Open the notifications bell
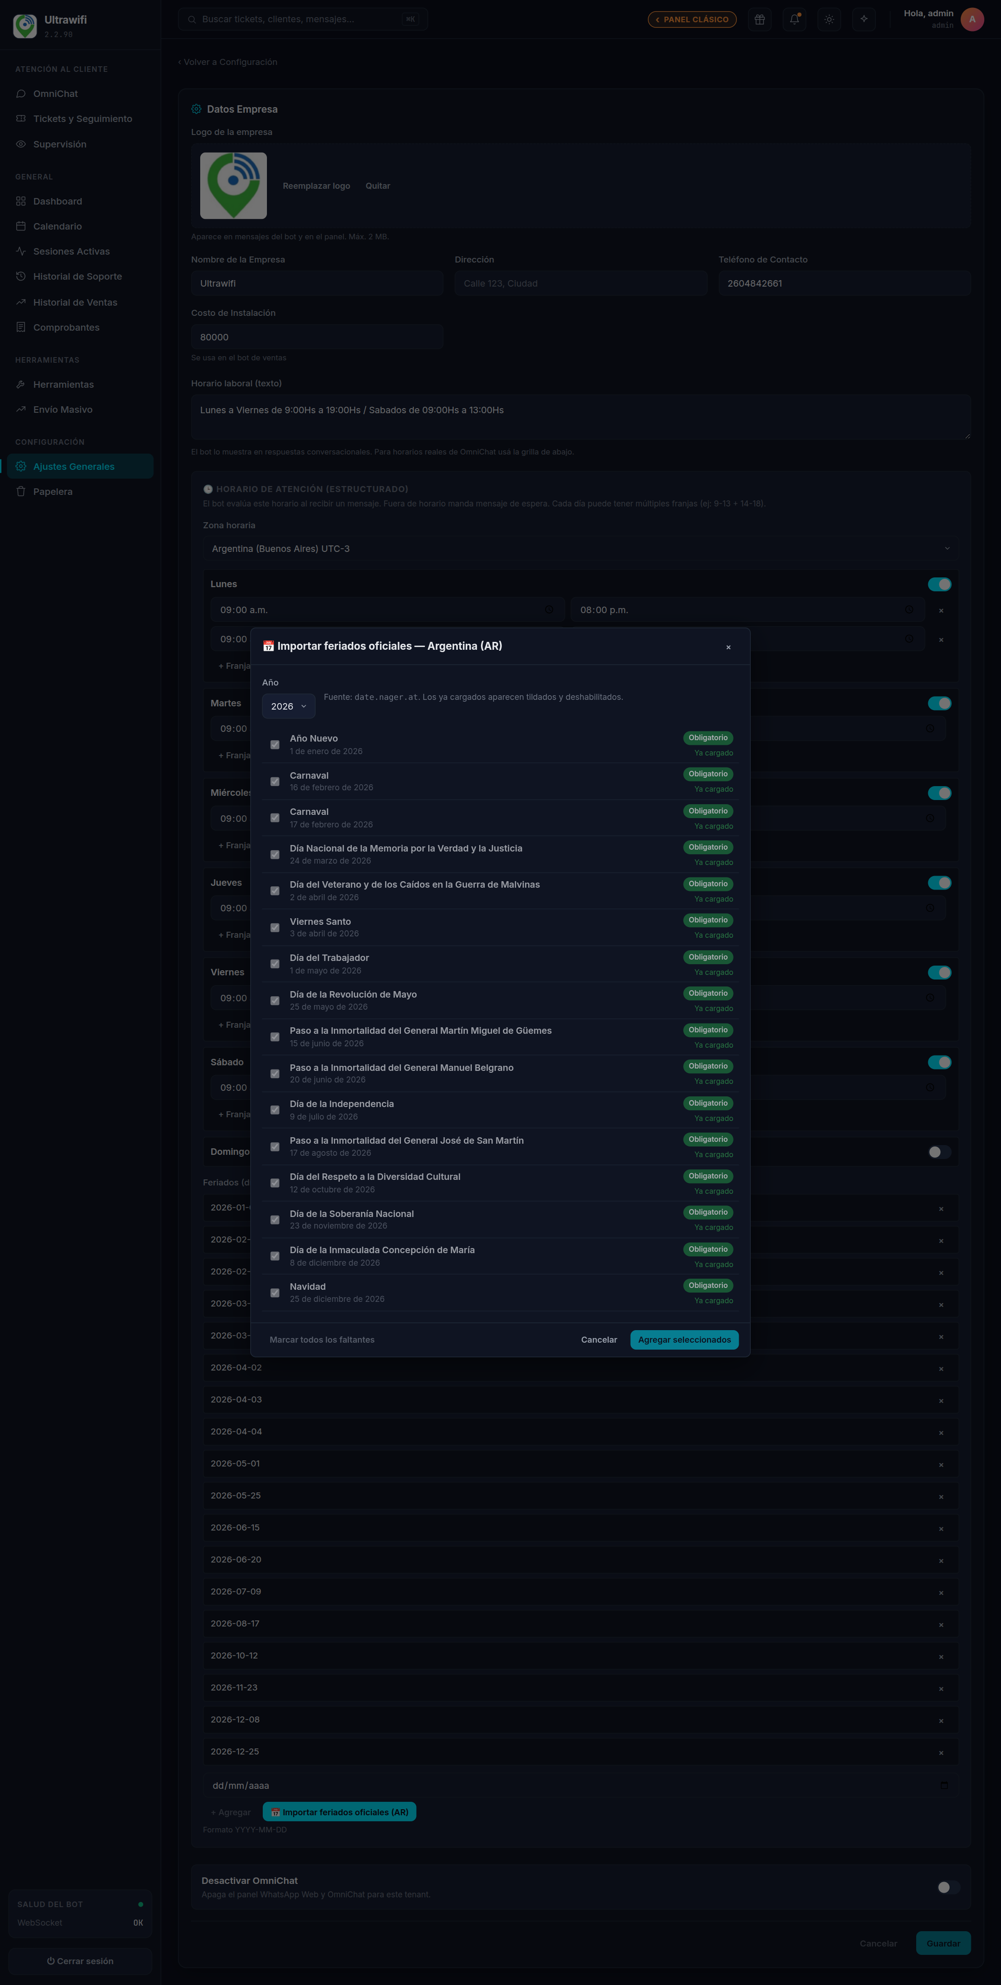This screenshot has width=1001, height=1985. (794, 19)
